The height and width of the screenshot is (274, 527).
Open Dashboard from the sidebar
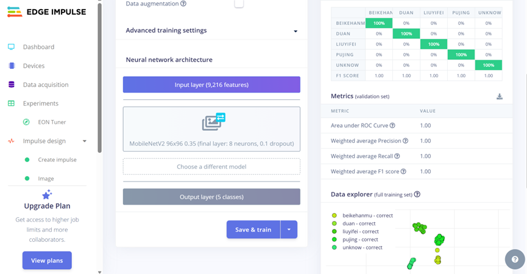click(x=38, y=47)
